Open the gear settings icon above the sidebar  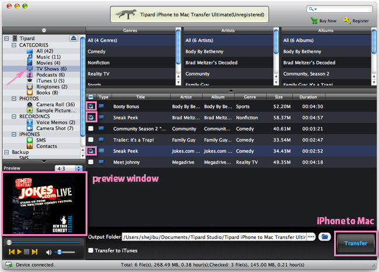(x=44, y=30)
